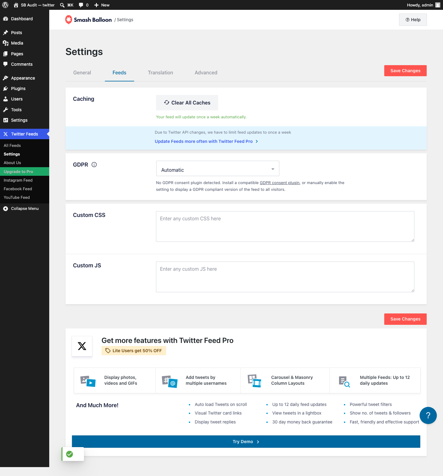Click the admin avatar in the top bar
443x476 pixels.
pos(438,5)
